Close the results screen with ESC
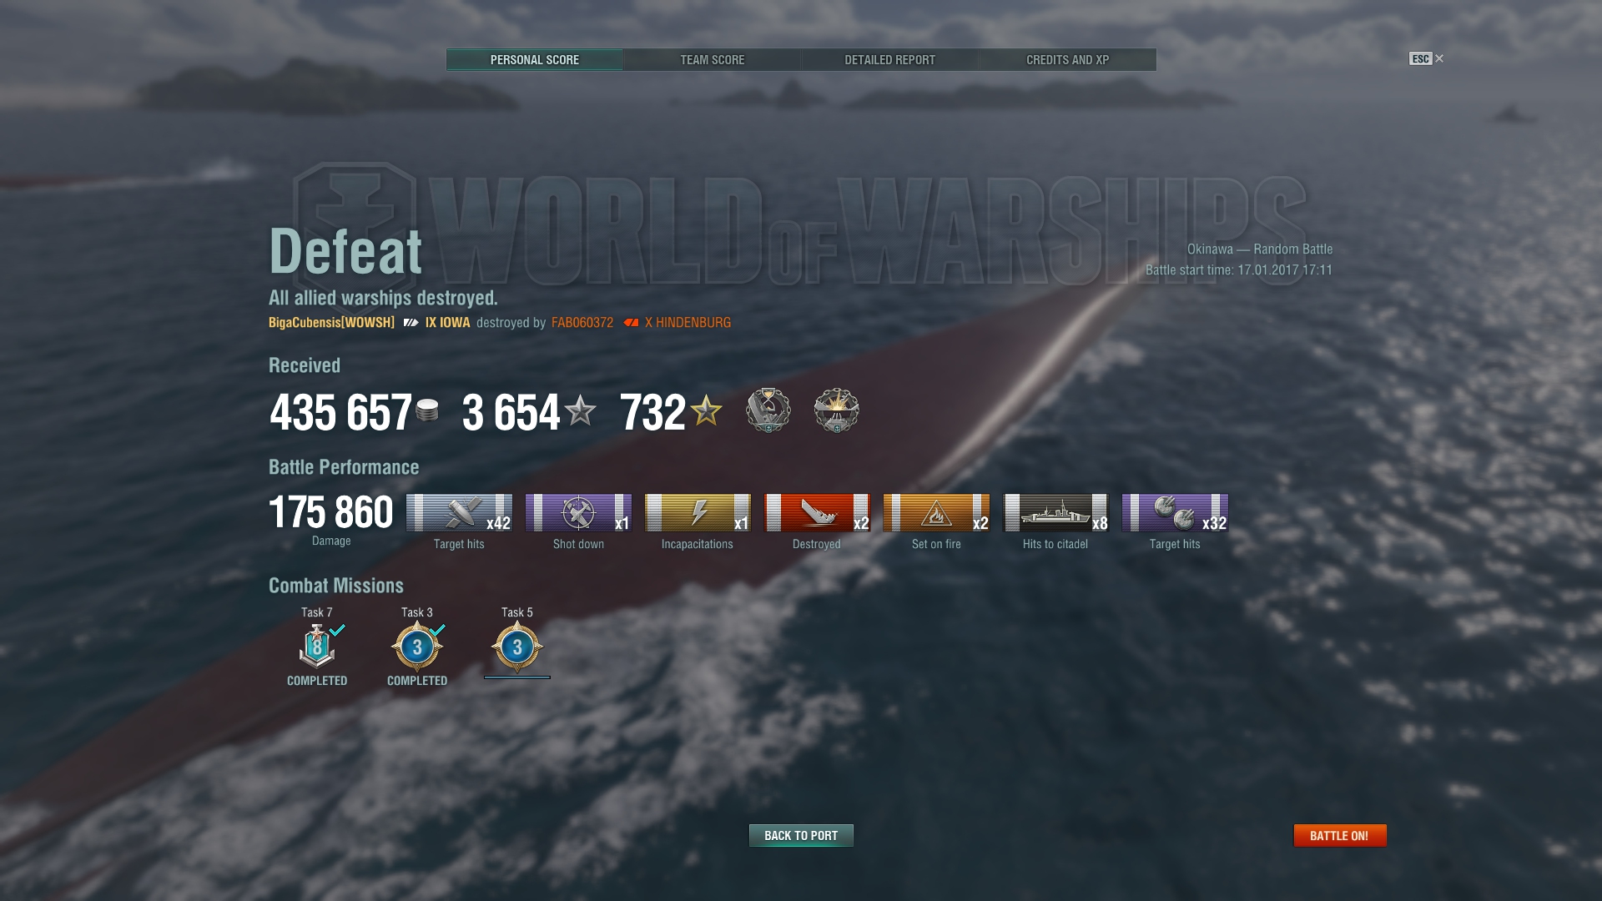 pyautogui.click(x=1426, y=58)
